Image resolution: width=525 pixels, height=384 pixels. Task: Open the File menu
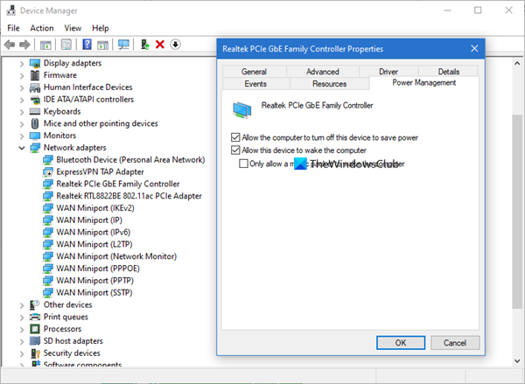pyautogui.click(x=13, y=28)
